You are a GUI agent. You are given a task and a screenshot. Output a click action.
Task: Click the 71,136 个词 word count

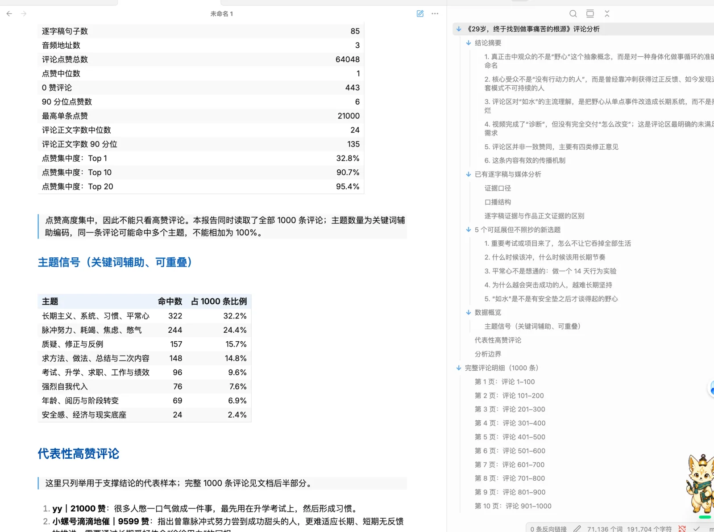(605, 528)
